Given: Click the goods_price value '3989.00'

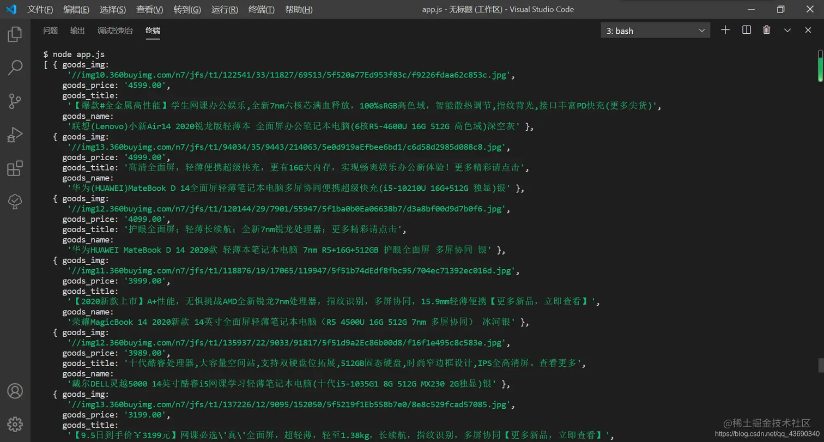Looking at the screenshot, I should coord(146,353).
